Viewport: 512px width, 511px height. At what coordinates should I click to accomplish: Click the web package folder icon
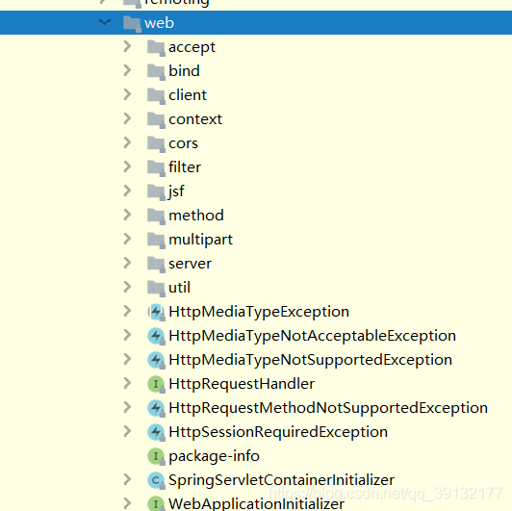(x=132, y=24)
